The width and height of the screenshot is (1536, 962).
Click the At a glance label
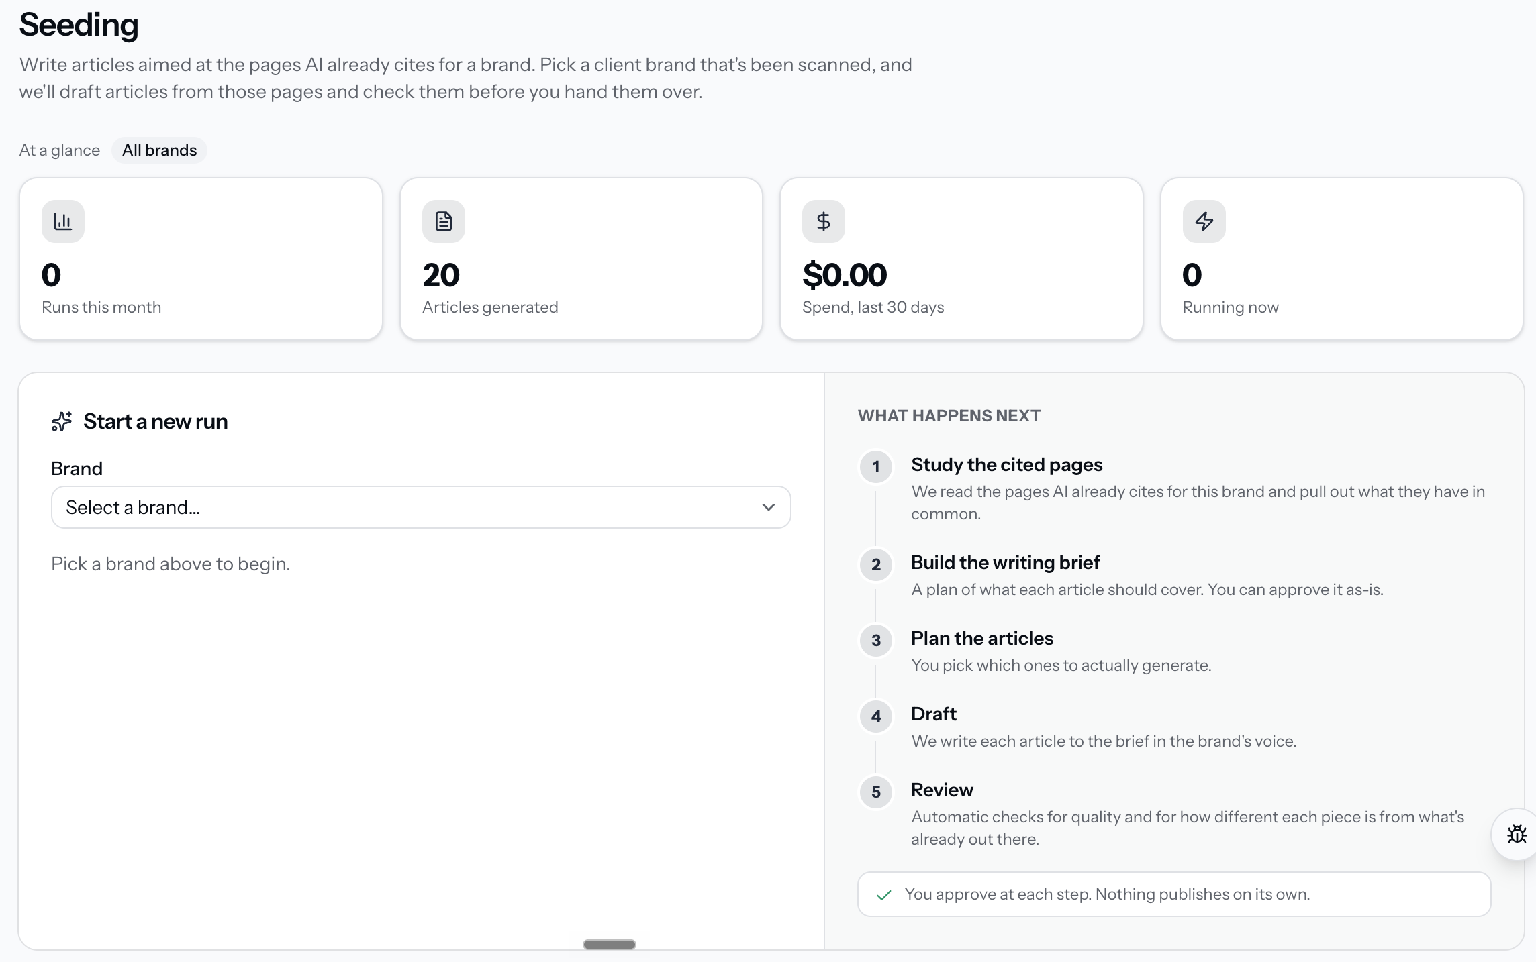60,150
